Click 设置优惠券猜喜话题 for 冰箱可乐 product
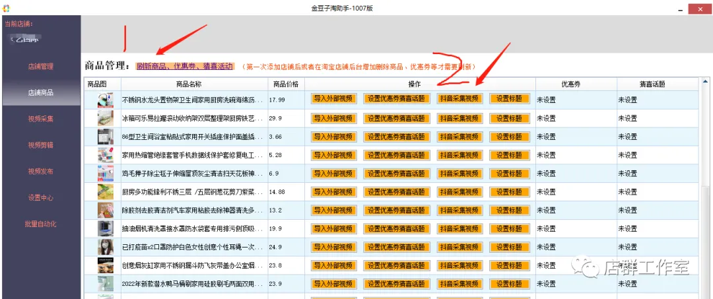 [397, 118]
